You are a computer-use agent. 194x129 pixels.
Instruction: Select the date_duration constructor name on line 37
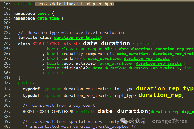click(x=123, y=111)
